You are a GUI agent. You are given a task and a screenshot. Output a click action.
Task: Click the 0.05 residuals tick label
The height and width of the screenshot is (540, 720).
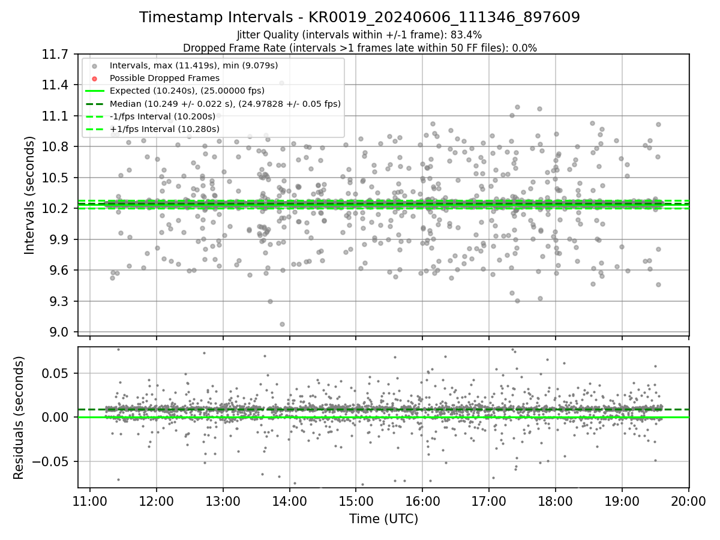55,373
